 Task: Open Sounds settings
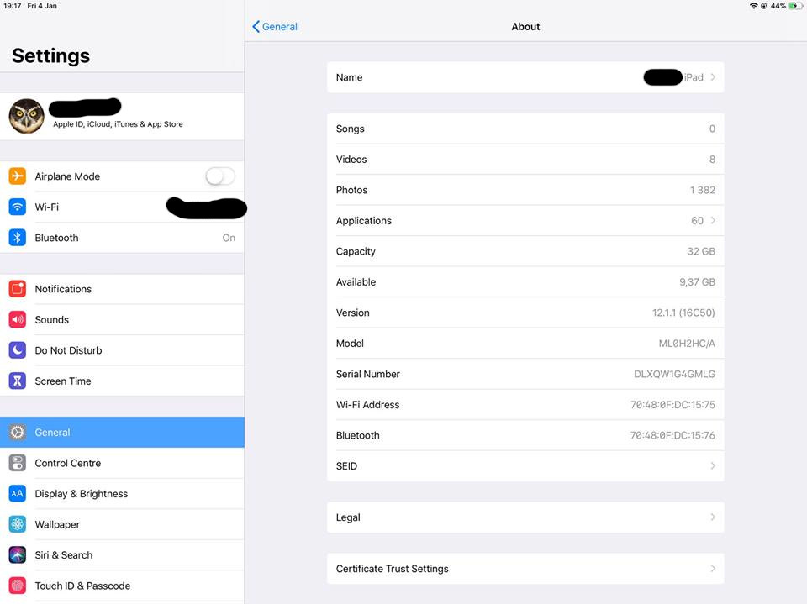click(x=122, y=319)
